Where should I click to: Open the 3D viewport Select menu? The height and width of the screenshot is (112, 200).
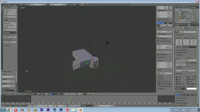12,94
